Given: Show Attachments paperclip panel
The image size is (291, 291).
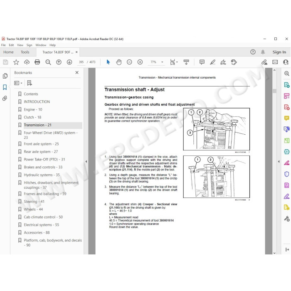Looking at the screenshot, I should pyautogui.click(x=5, y=98).
